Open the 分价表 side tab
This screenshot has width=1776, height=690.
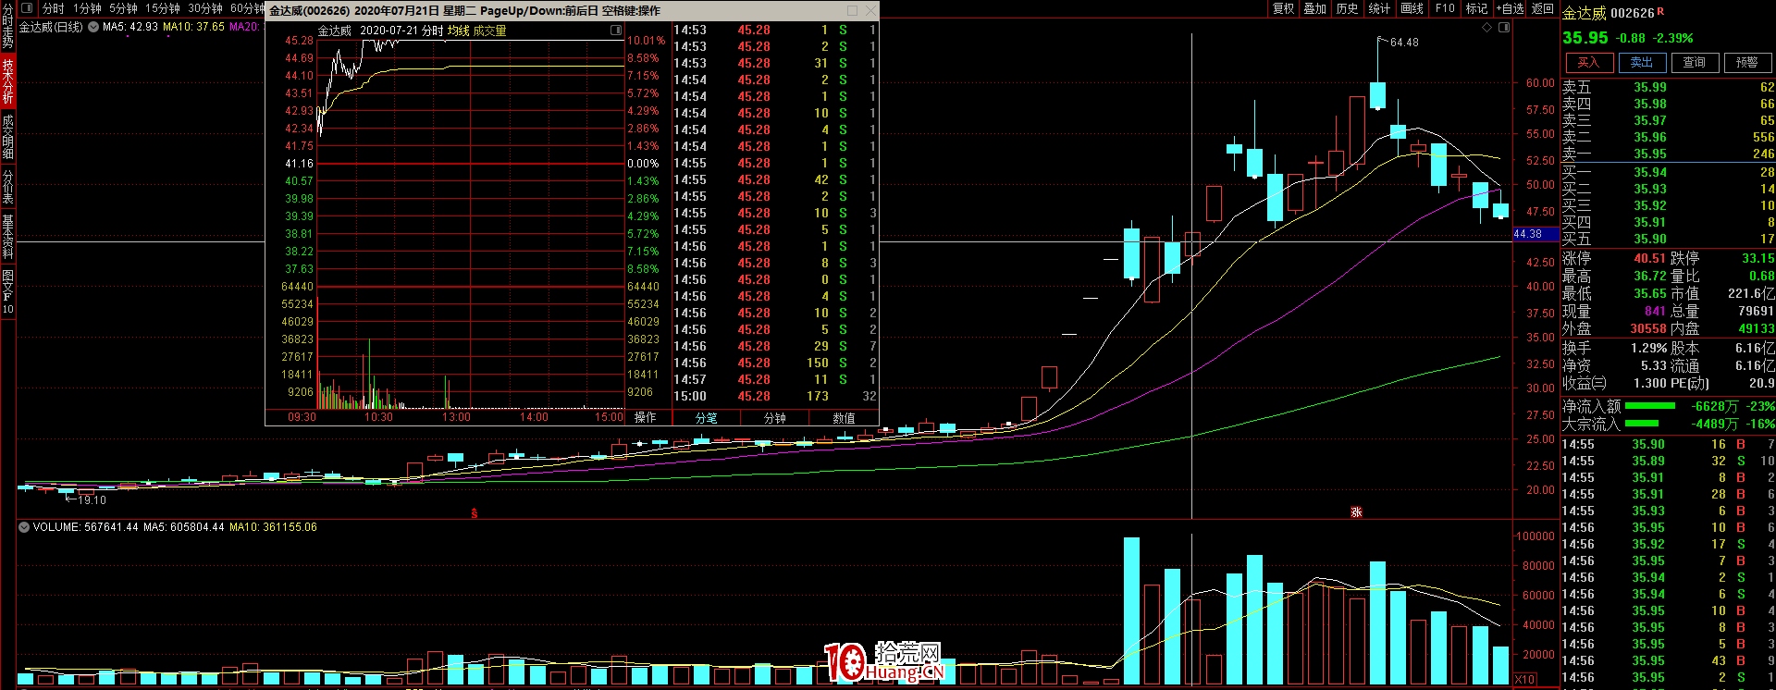click(x=8, y=187)
